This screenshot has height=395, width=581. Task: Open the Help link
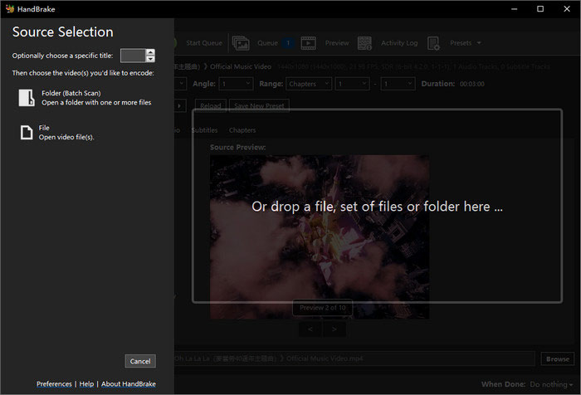(x=86, y=384)
